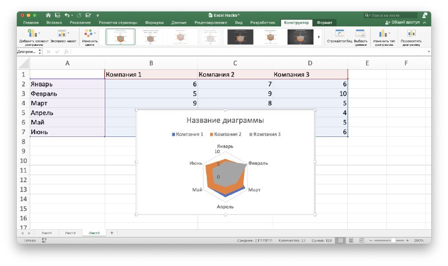Screen dimensions: 448x266
Task: Switch to sheet tab Лист2
Action: coord(71,233)
